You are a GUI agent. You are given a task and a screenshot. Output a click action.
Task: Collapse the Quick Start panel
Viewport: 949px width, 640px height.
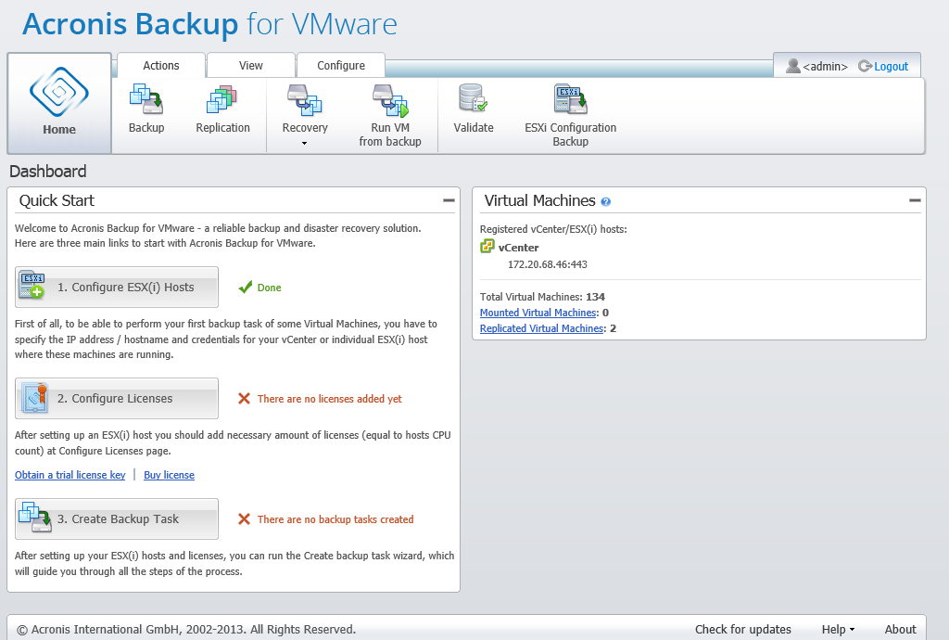pos(449,200)
